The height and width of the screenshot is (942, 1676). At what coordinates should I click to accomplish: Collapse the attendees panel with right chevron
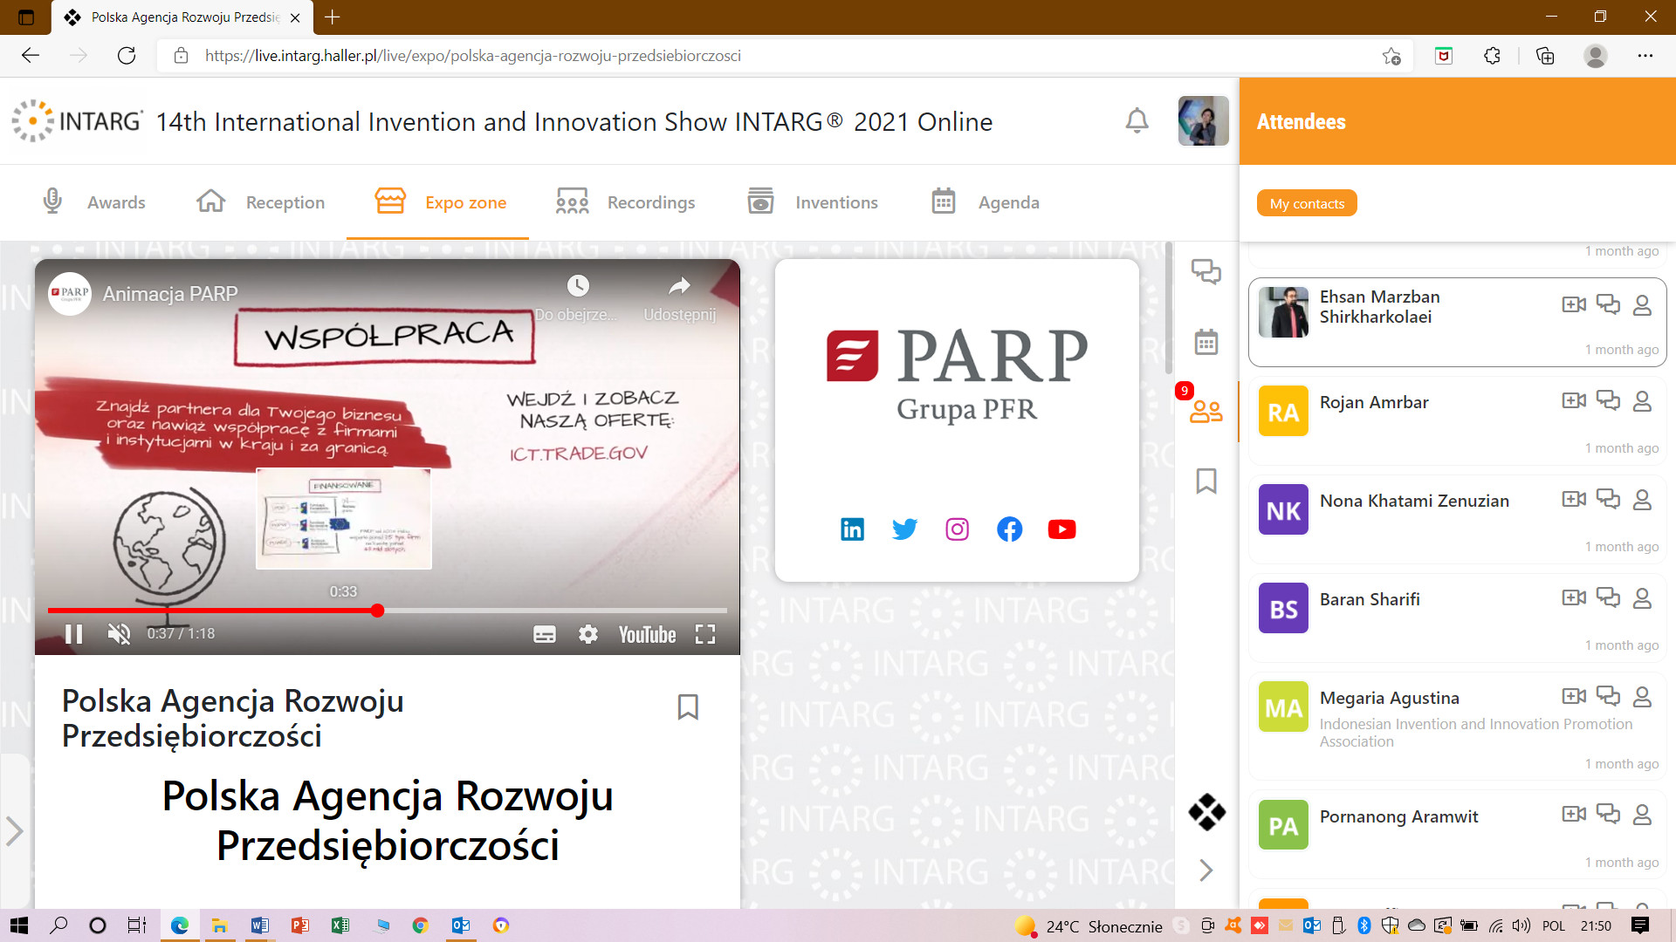[x=1206, y=870]
